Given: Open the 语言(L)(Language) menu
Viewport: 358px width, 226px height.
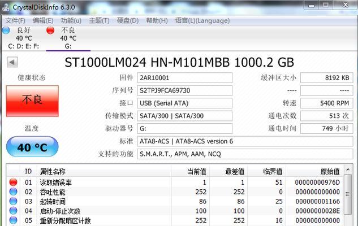Looking at the screenshot, I should point(202,21).
